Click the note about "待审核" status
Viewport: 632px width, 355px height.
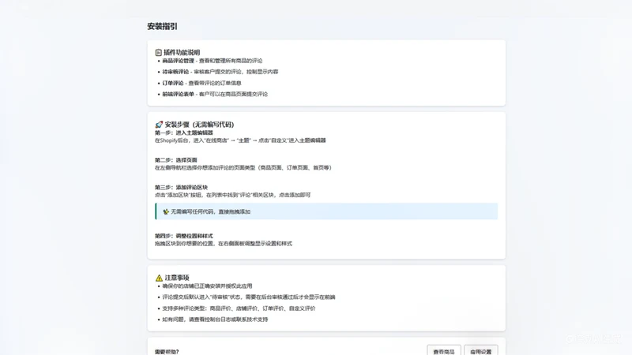tap(249, 297)
